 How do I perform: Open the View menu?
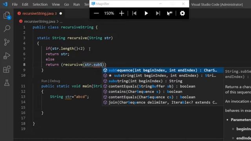click(x=56, y=4)
